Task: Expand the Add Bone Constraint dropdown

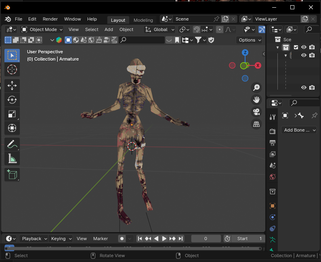Action: point(299,130)
